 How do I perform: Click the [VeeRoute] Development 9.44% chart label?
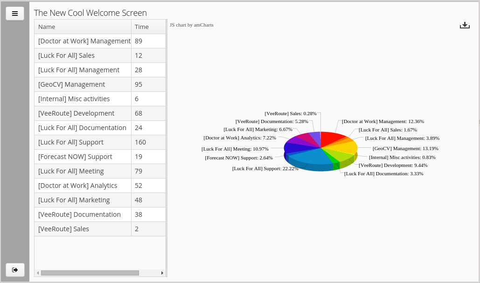(x=393, y=165)
